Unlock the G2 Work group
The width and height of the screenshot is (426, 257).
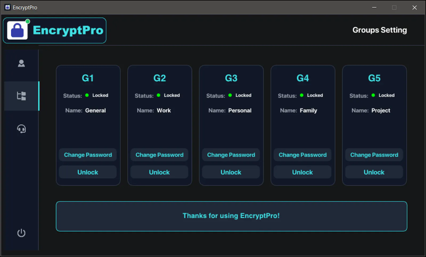pos(159,172)
